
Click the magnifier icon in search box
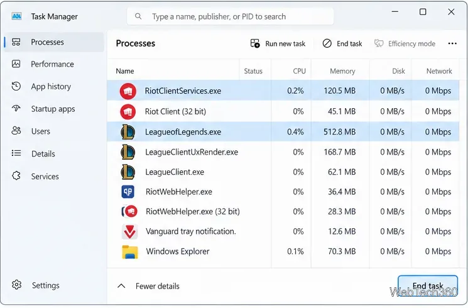pyautogui.click(x=138, y=16)
